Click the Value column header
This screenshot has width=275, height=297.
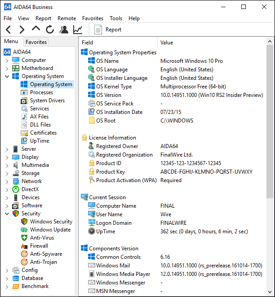(166, 43)
